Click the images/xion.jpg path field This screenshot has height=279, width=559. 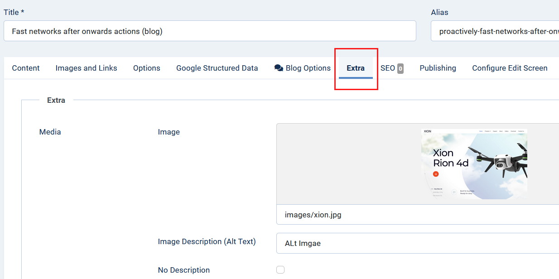[418, 215]
